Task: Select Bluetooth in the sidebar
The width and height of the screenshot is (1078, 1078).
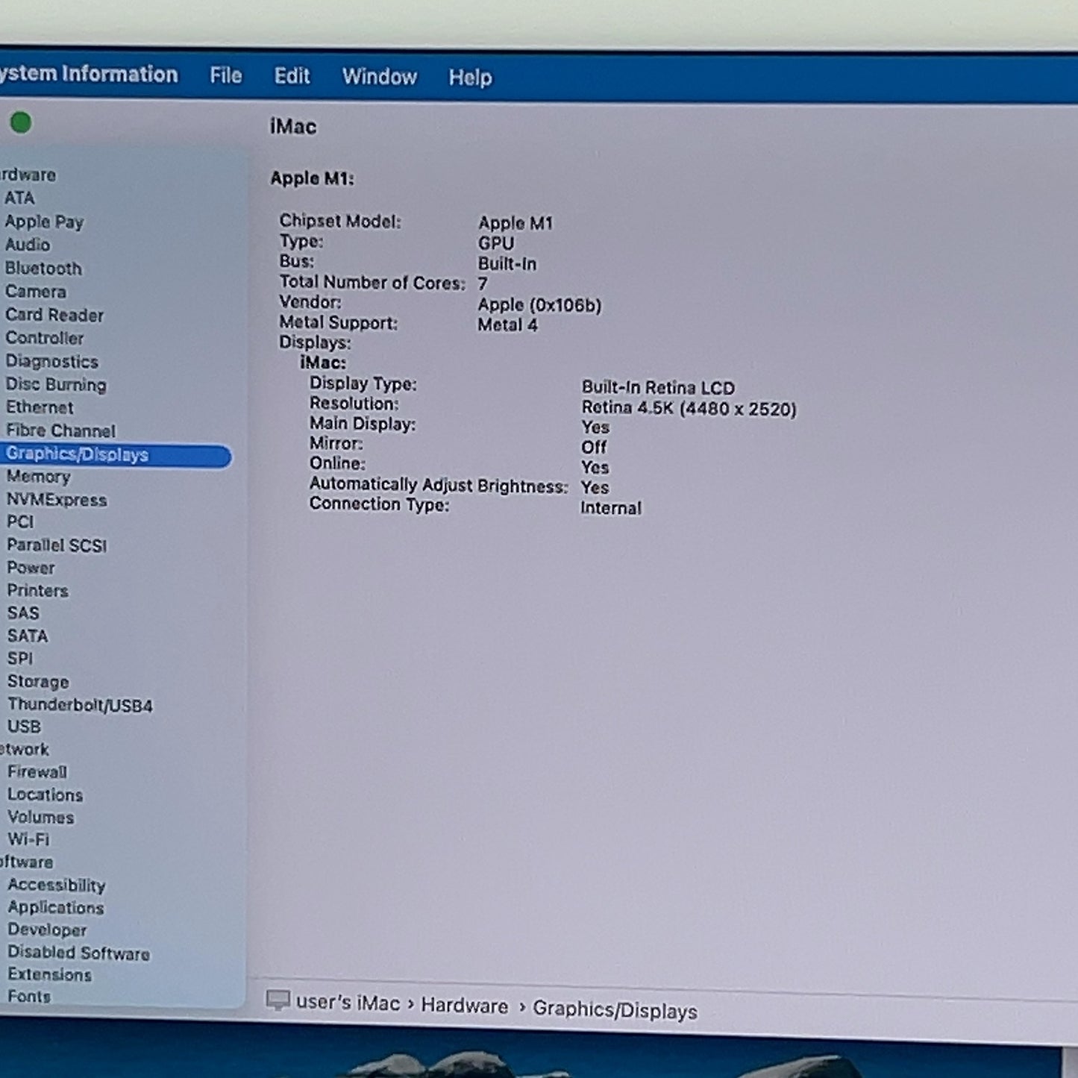Action: tap(43, 268)
